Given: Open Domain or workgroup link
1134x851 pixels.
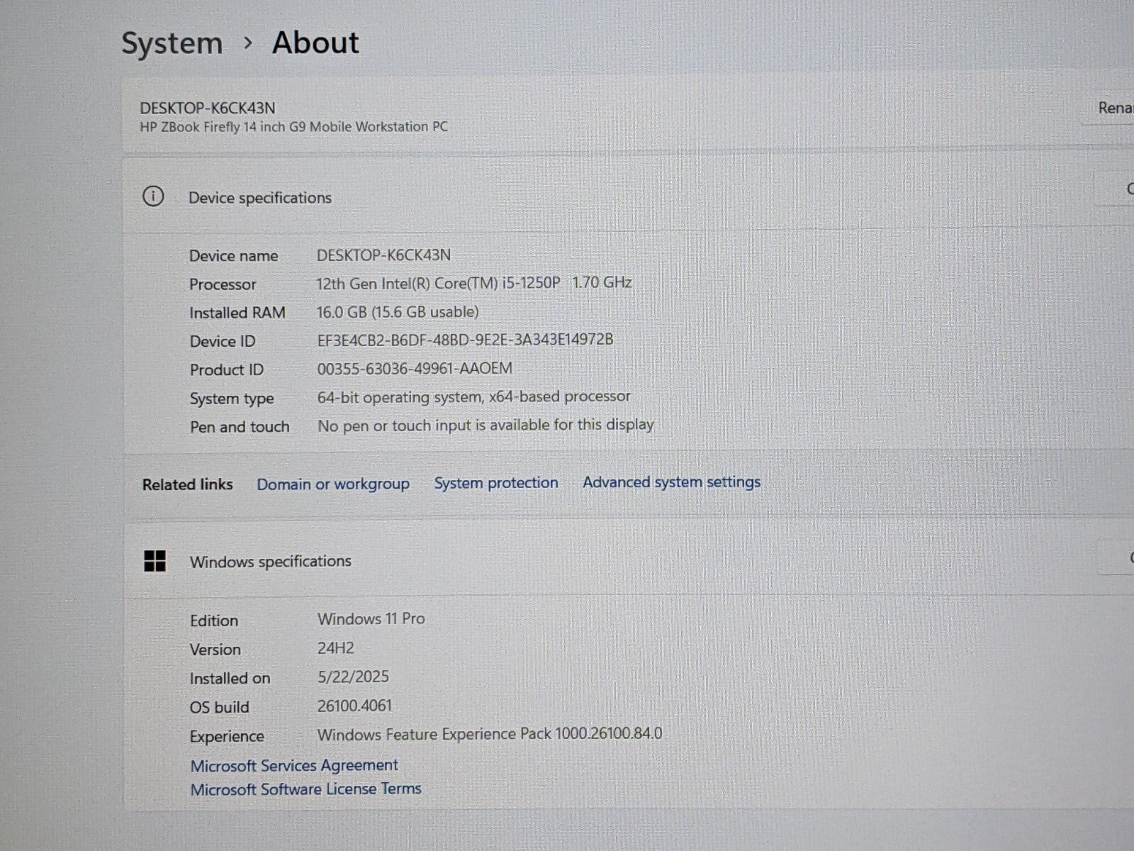Looking at the screenshot, I should pos(332,484).
